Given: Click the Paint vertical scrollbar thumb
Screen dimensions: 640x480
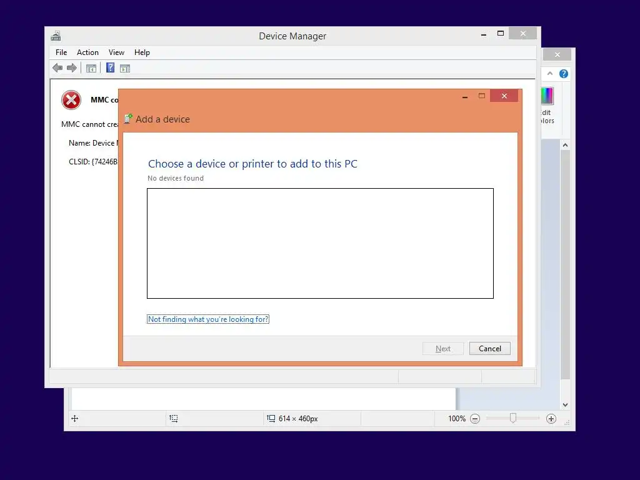Looking at the screenshot, I should pyautogui.click(x=565, y=264).
